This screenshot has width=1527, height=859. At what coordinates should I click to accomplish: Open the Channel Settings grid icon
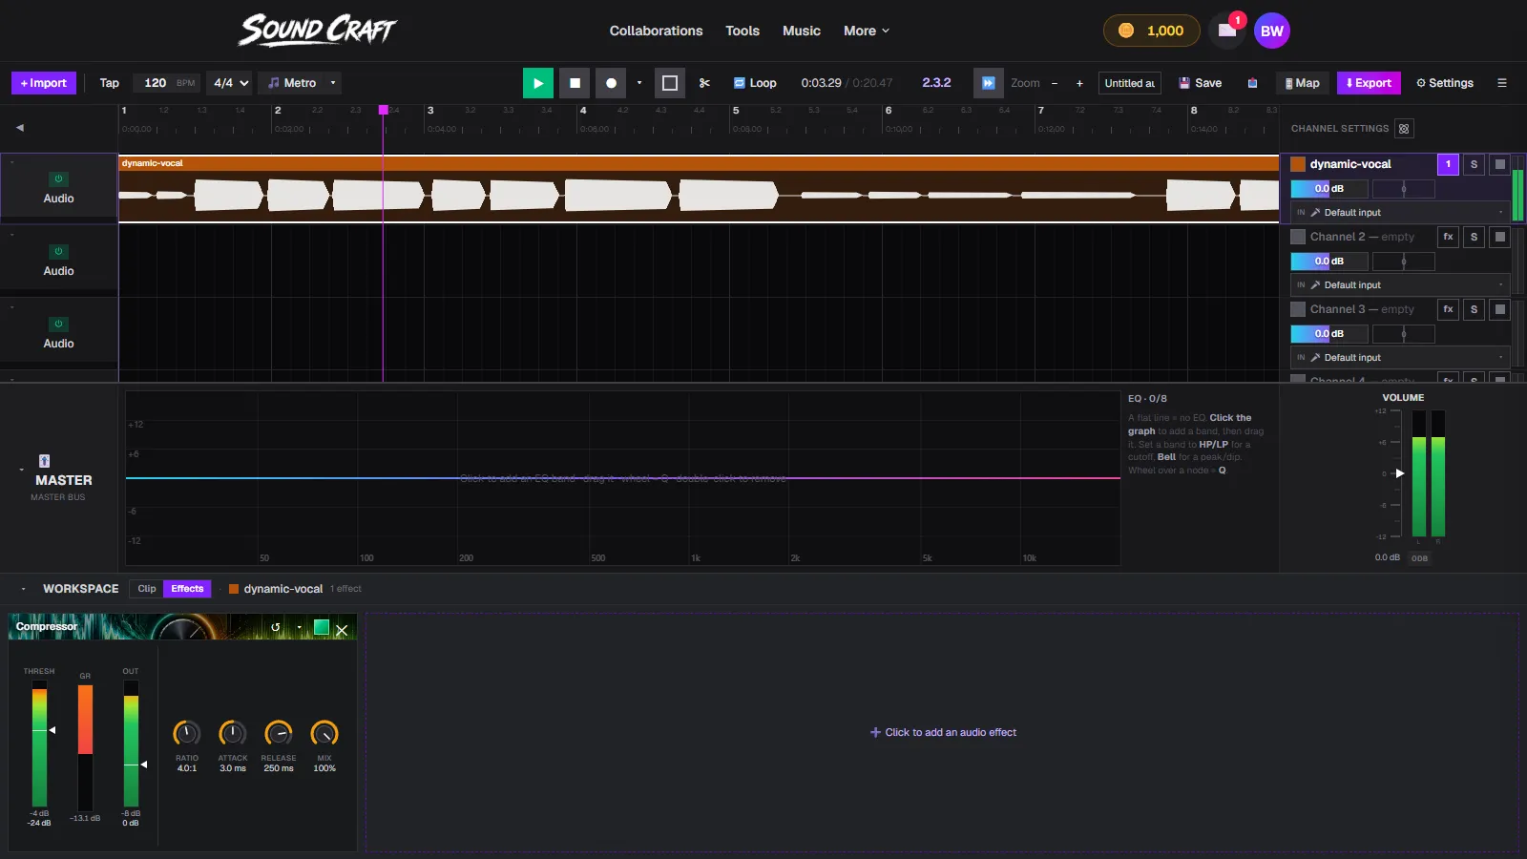(x=1404, y=129)
